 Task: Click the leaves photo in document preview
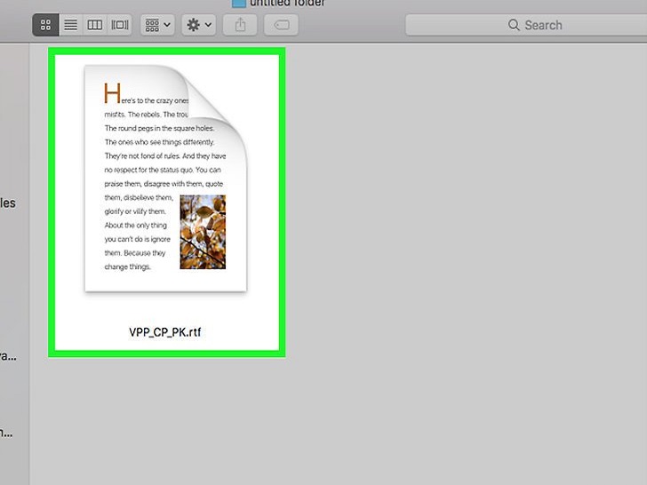click(x=203, y=232)
